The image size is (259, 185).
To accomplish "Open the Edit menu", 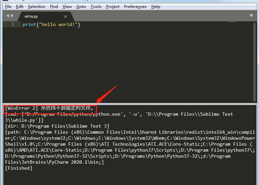I will [x=20, y=7].
